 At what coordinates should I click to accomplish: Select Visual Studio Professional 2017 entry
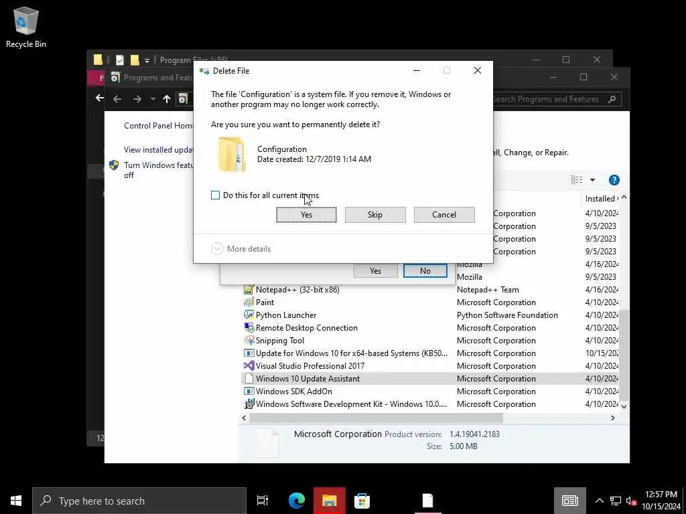pyautogui.click(x=310, y=365)
